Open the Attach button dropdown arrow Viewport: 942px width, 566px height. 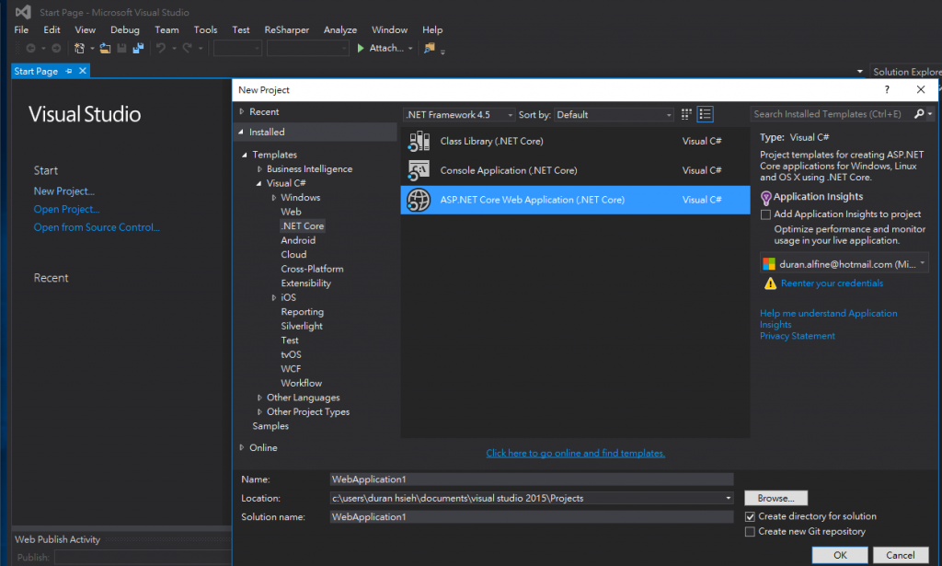pos(410,49)
